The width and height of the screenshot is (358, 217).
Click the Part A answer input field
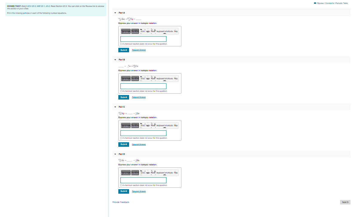click(143, 39)
